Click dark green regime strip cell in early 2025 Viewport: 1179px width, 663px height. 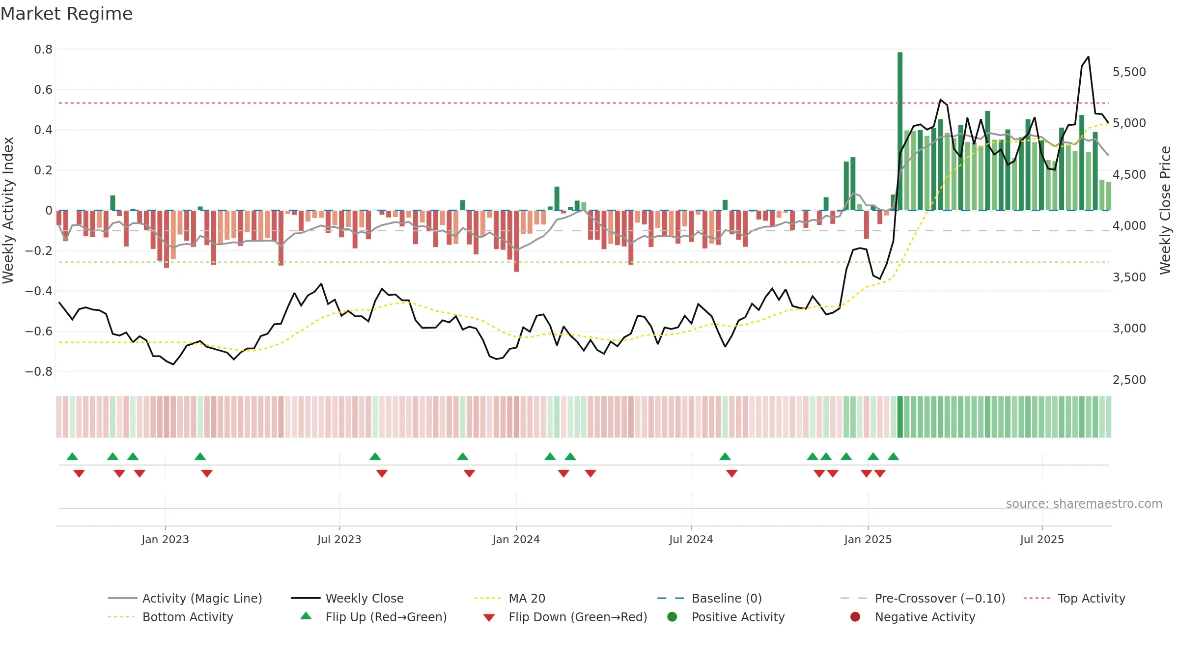[x=900, y=417]
